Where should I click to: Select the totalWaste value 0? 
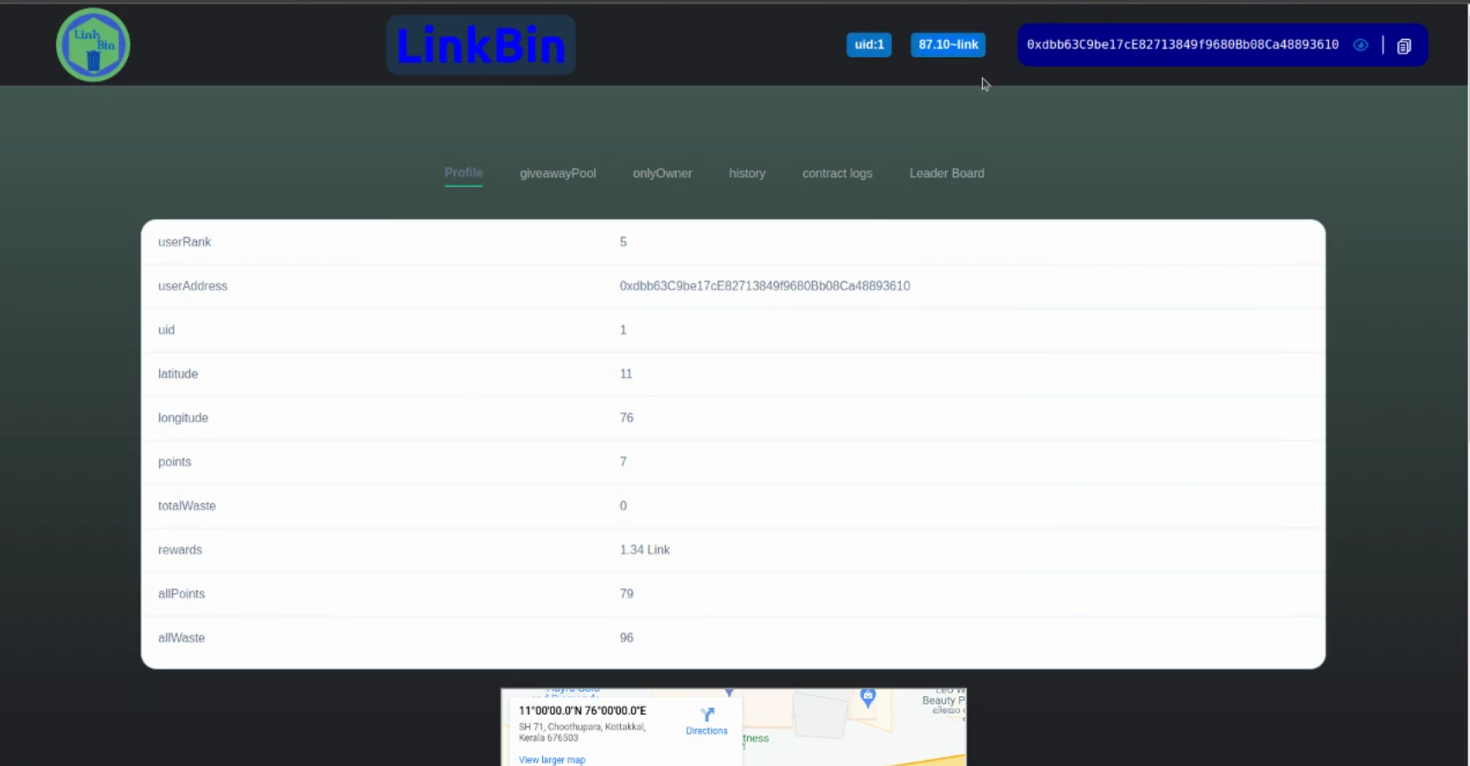point(623,507)
